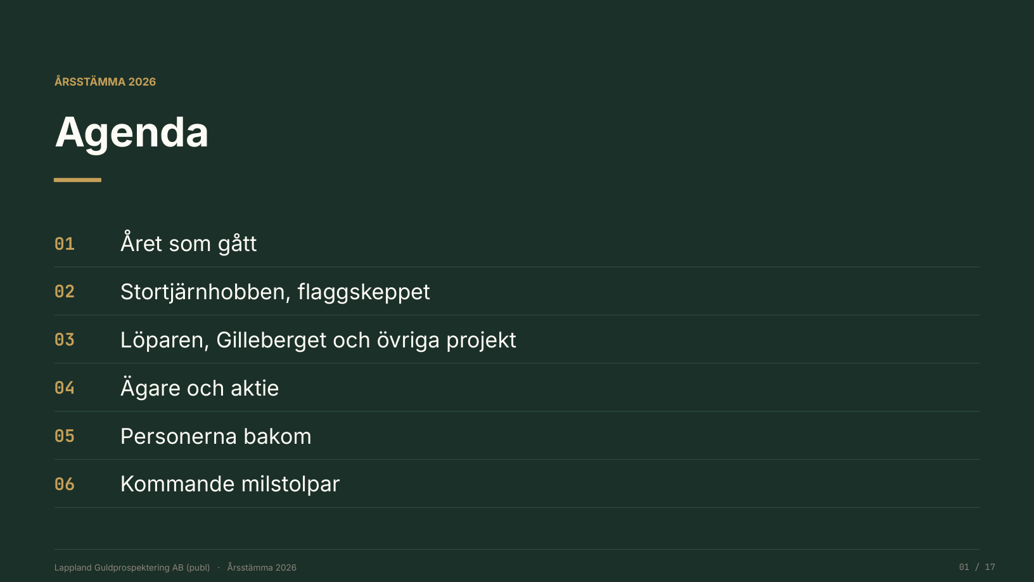Click the gold underline beneath Agenda
The image size is (1034, 582).
click(x=77, y=180)
